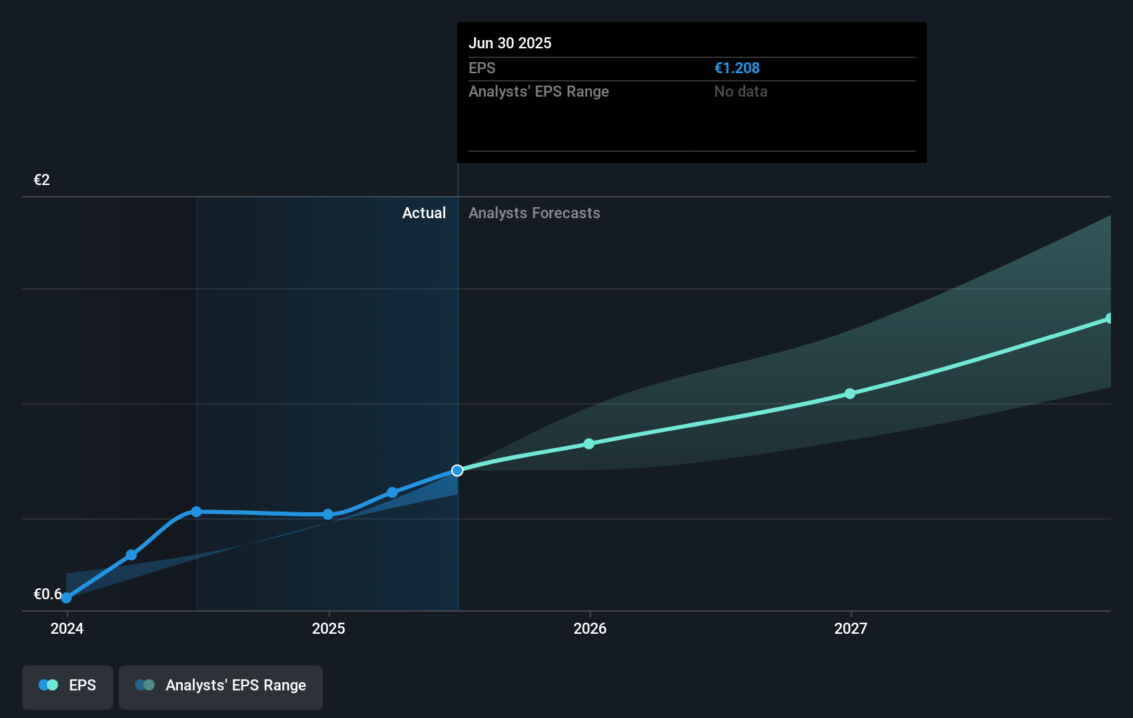
Task: Click the EPS data point at start of 2025
Action: [328, 514]
